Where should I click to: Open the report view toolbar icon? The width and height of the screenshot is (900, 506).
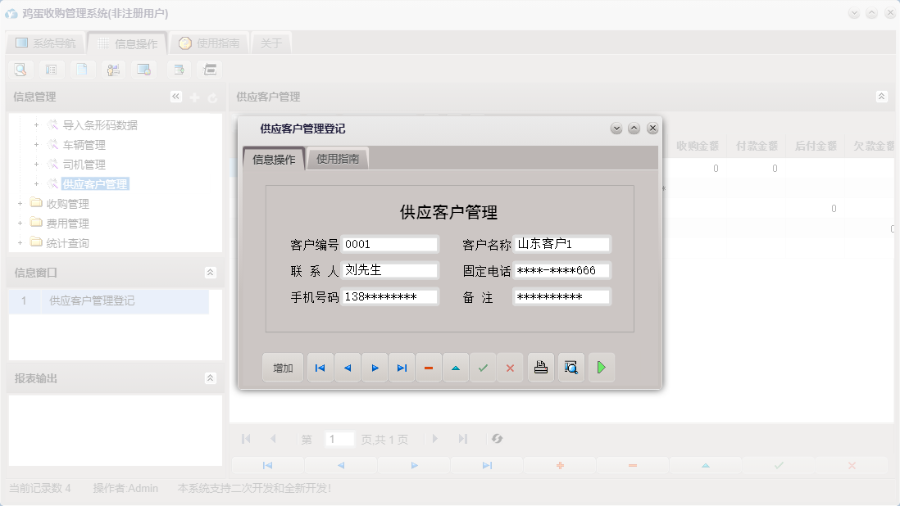51,70
